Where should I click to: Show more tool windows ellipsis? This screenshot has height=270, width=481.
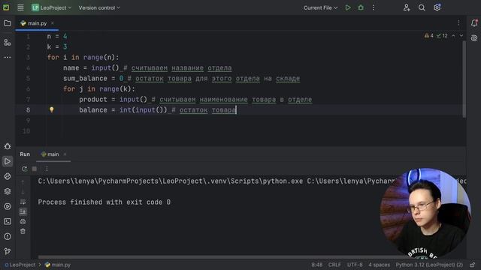click(x=8, y=57)
